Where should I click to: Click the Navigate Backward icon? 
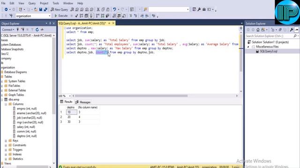tap(6, 9)
